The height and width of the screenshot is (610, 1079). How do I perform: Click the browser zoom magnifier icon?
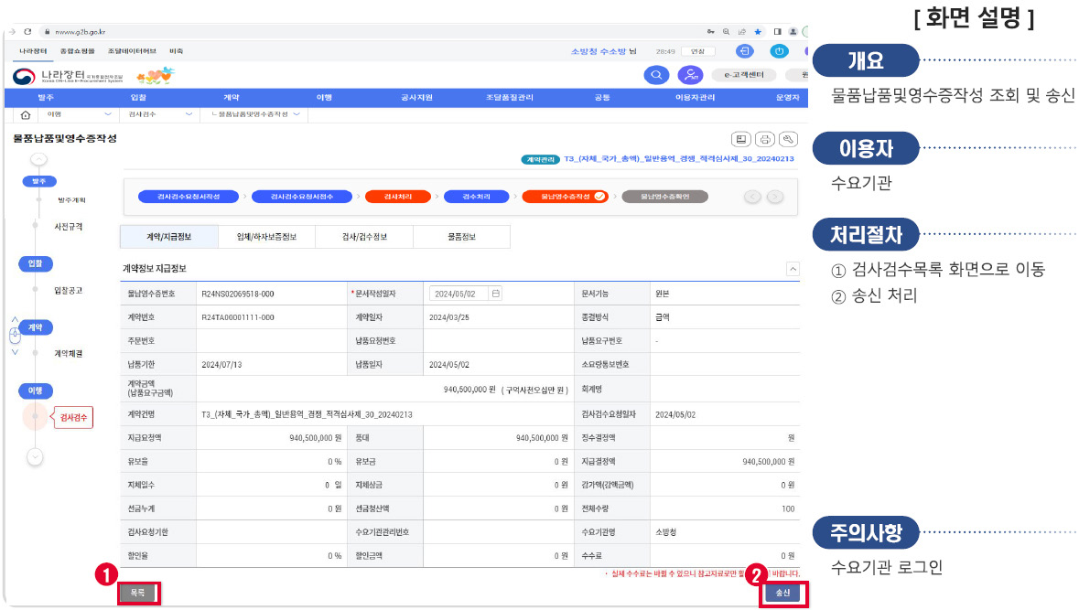[x=726, y=32]
